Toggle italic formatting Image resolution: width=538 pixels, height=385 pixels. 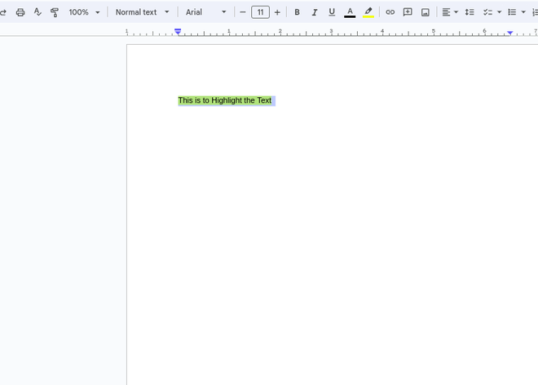314,12
